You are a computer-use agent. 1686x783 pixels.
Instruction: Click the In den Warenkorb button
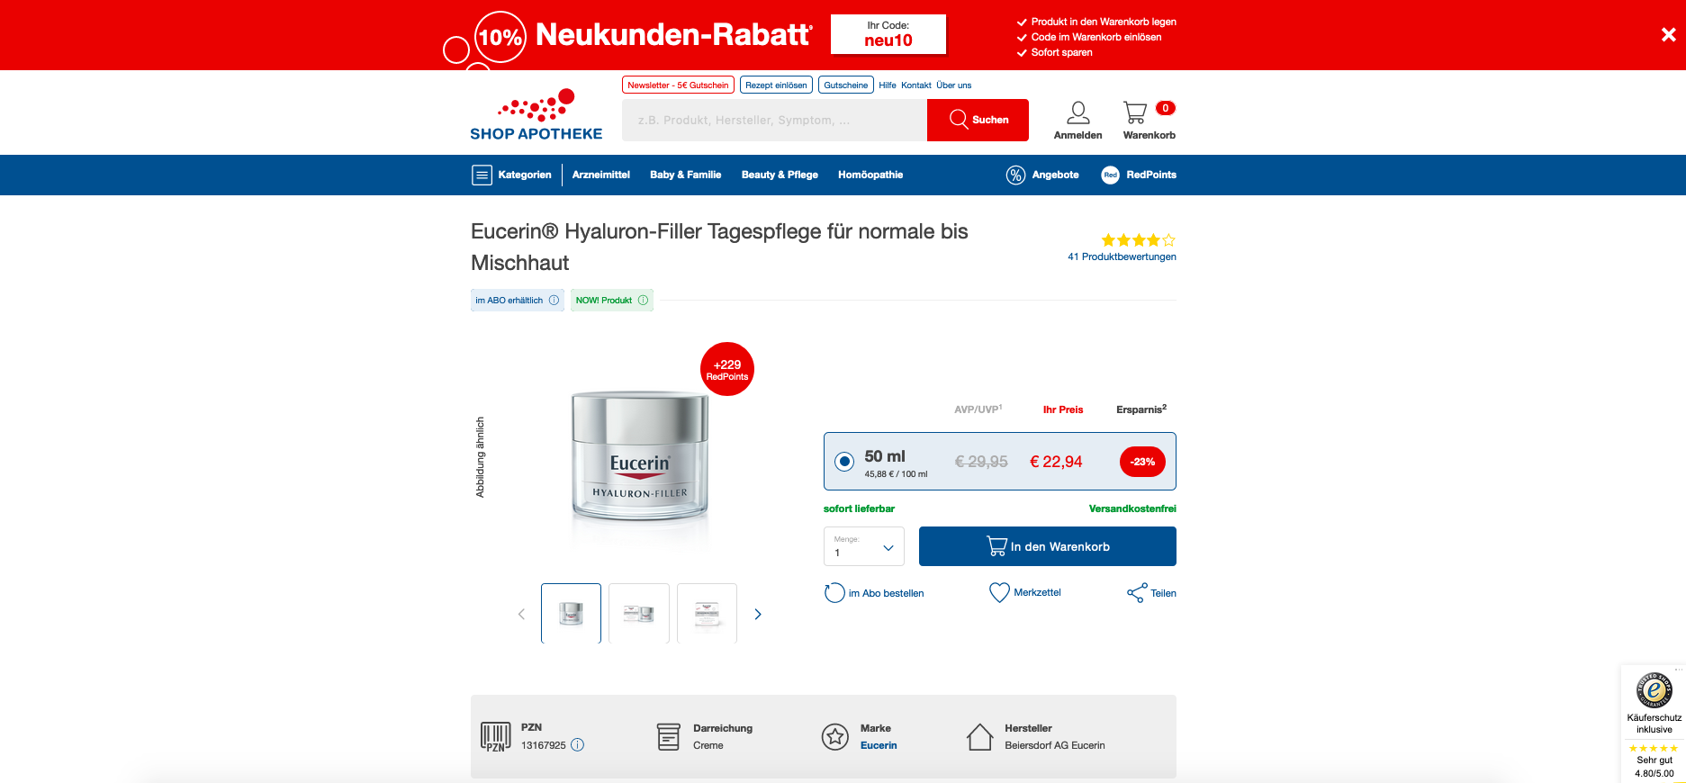tap(1048, 546)
